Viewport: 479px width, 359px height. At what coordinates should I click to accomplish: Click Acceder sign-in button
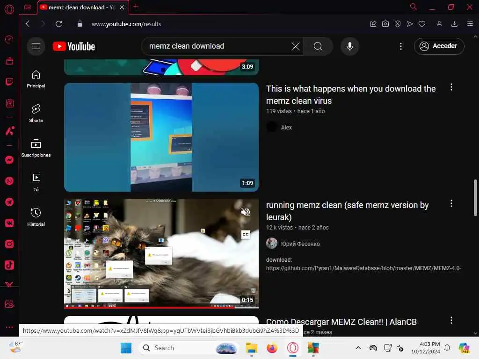(439, 46)
